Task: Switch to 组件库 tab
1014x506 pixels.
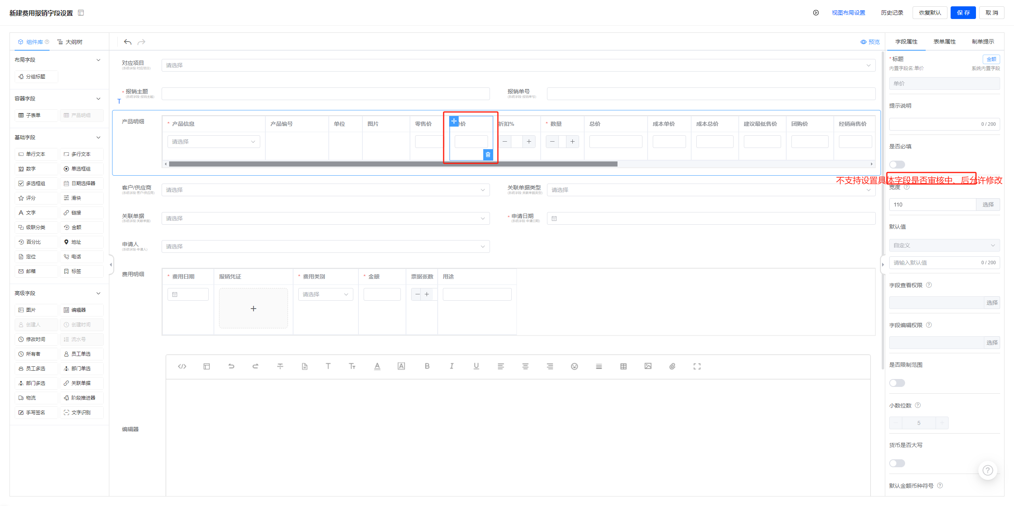Action: pos(34,42)
